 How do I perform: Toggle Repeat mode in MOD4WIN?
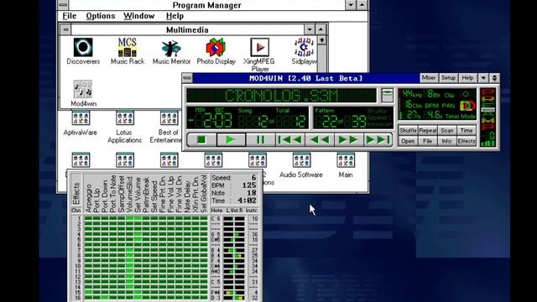(427, 131)
